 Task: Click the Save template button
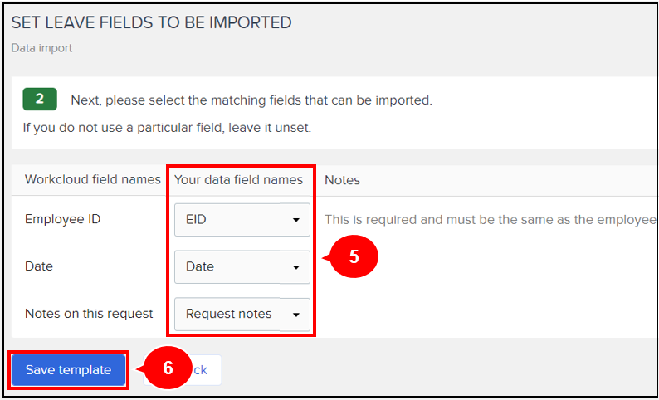pos(69,370)
